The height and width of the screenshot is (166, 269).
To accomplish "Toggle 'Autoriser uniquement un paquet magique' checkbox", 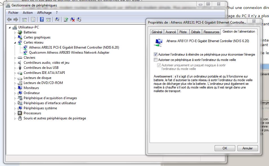I will (x=159, y=65).
